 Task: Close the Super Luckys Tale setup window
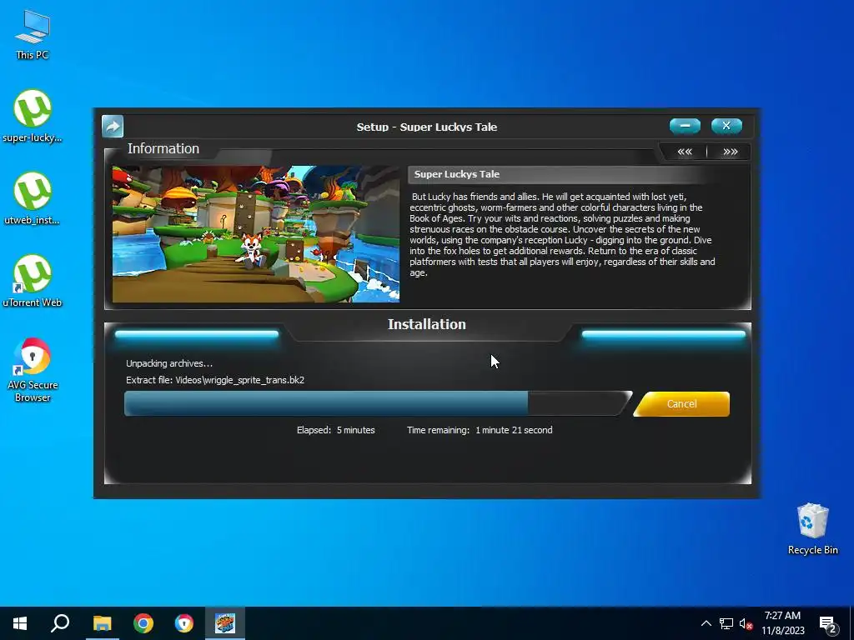pos(726,127)
